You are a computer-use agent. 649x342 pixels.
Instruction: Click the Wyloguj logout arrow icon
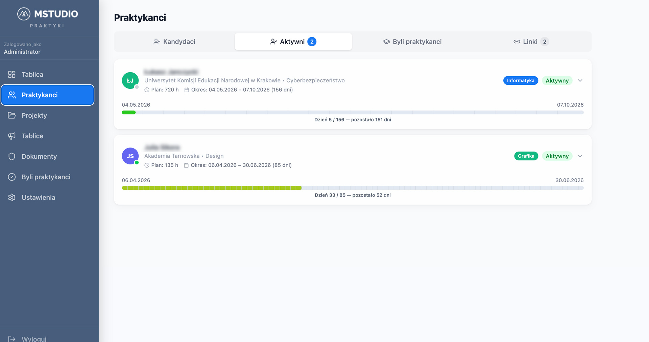coord(12,339)
